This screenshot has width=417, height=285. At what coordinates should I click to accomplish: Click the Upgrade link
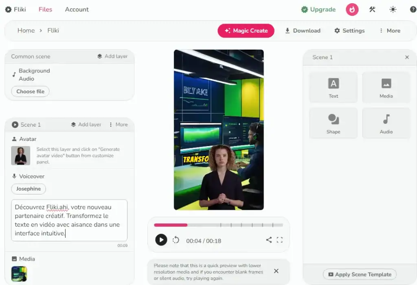click(x=318, y=10)
